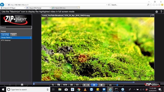Image resolution: width=164 pixels, height=92 pixels.
Task: Click the remote control icon in toolbar
Action: click(65, 85)
